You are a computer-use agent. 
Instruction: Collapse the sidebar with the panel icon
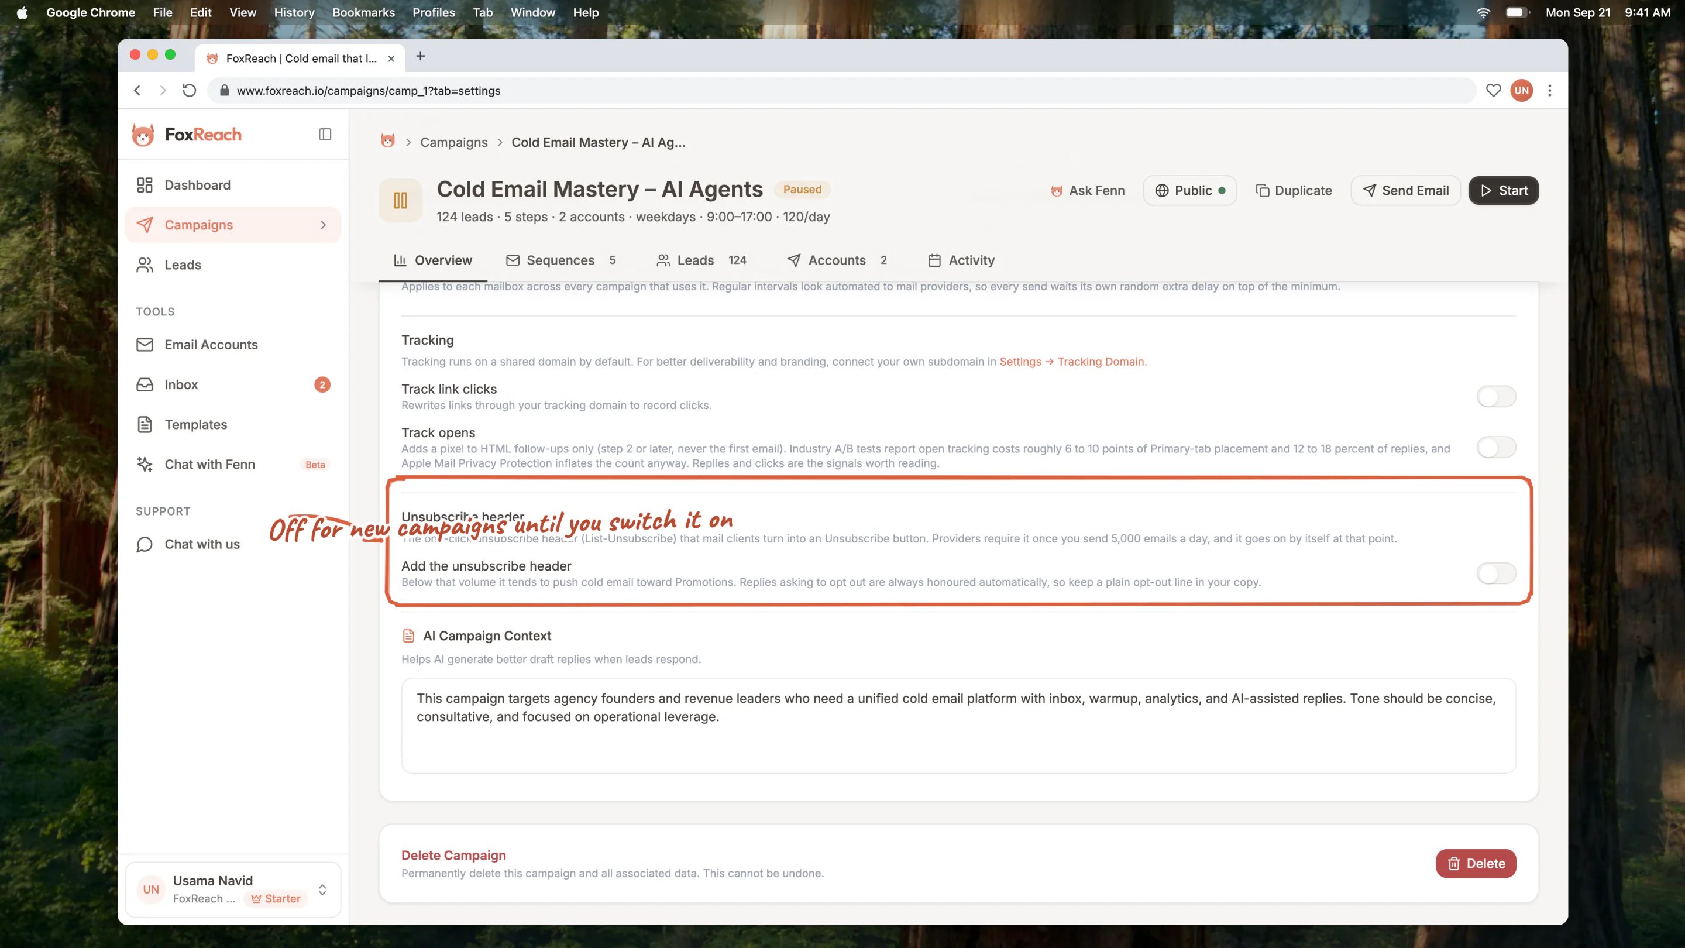pyautogui.click(x=325, y=134)
